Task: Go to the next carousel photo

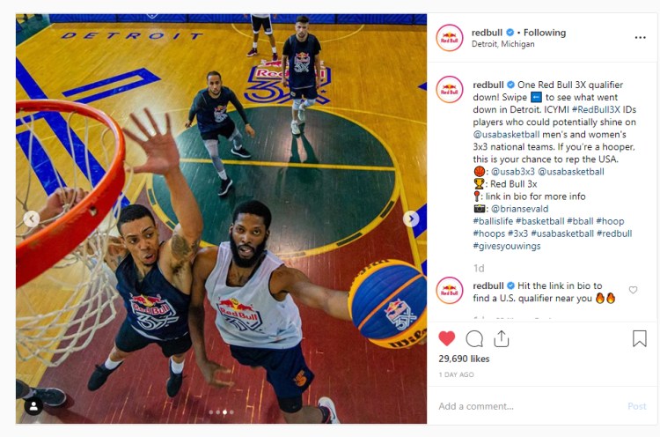Action: click(x=411, y=218)
